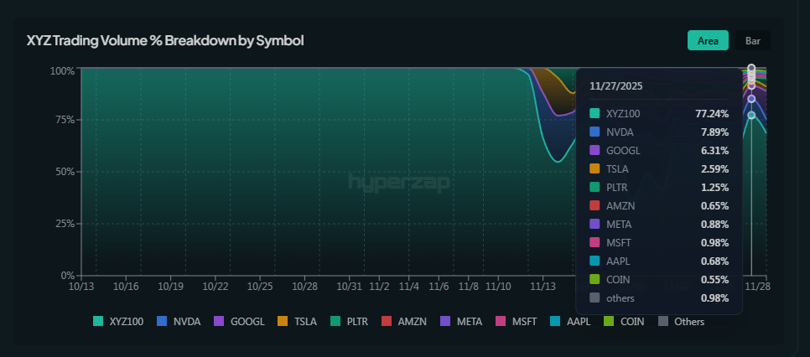This screenshot has height=357, width=810.
Task: Click the 11/28 x-axis date label
Action: (759, 286)
